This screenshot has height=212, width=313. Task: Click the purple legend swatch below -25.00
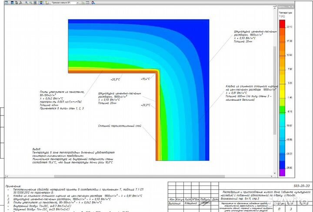coord(282,172)
